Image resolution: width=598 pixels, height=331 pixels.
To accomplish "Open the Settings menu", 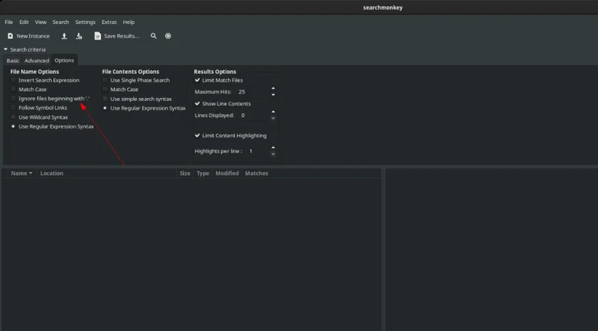I will pyautogui.click(x=85, y=22).
